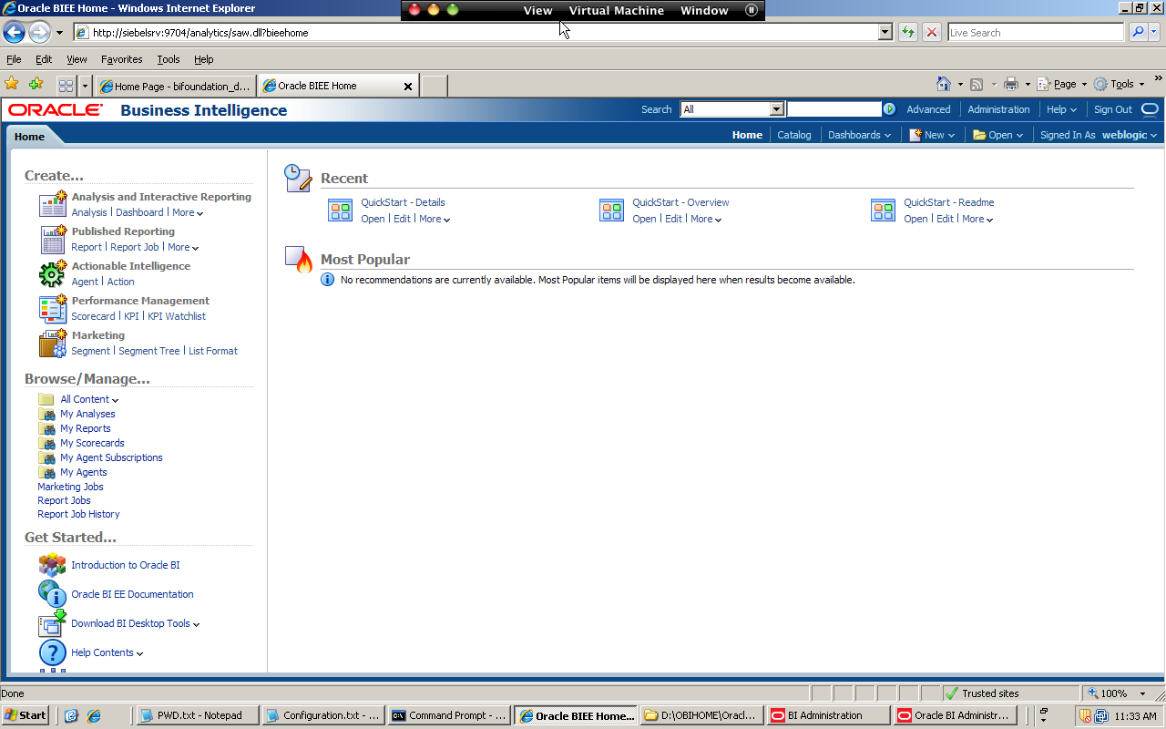Expand the All Content chevron
Screen dimensions: 1166x729
point(115,399)
